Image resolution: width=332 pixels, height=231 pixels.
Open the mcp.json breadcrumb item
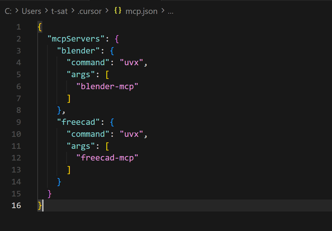tap(141, 11)
